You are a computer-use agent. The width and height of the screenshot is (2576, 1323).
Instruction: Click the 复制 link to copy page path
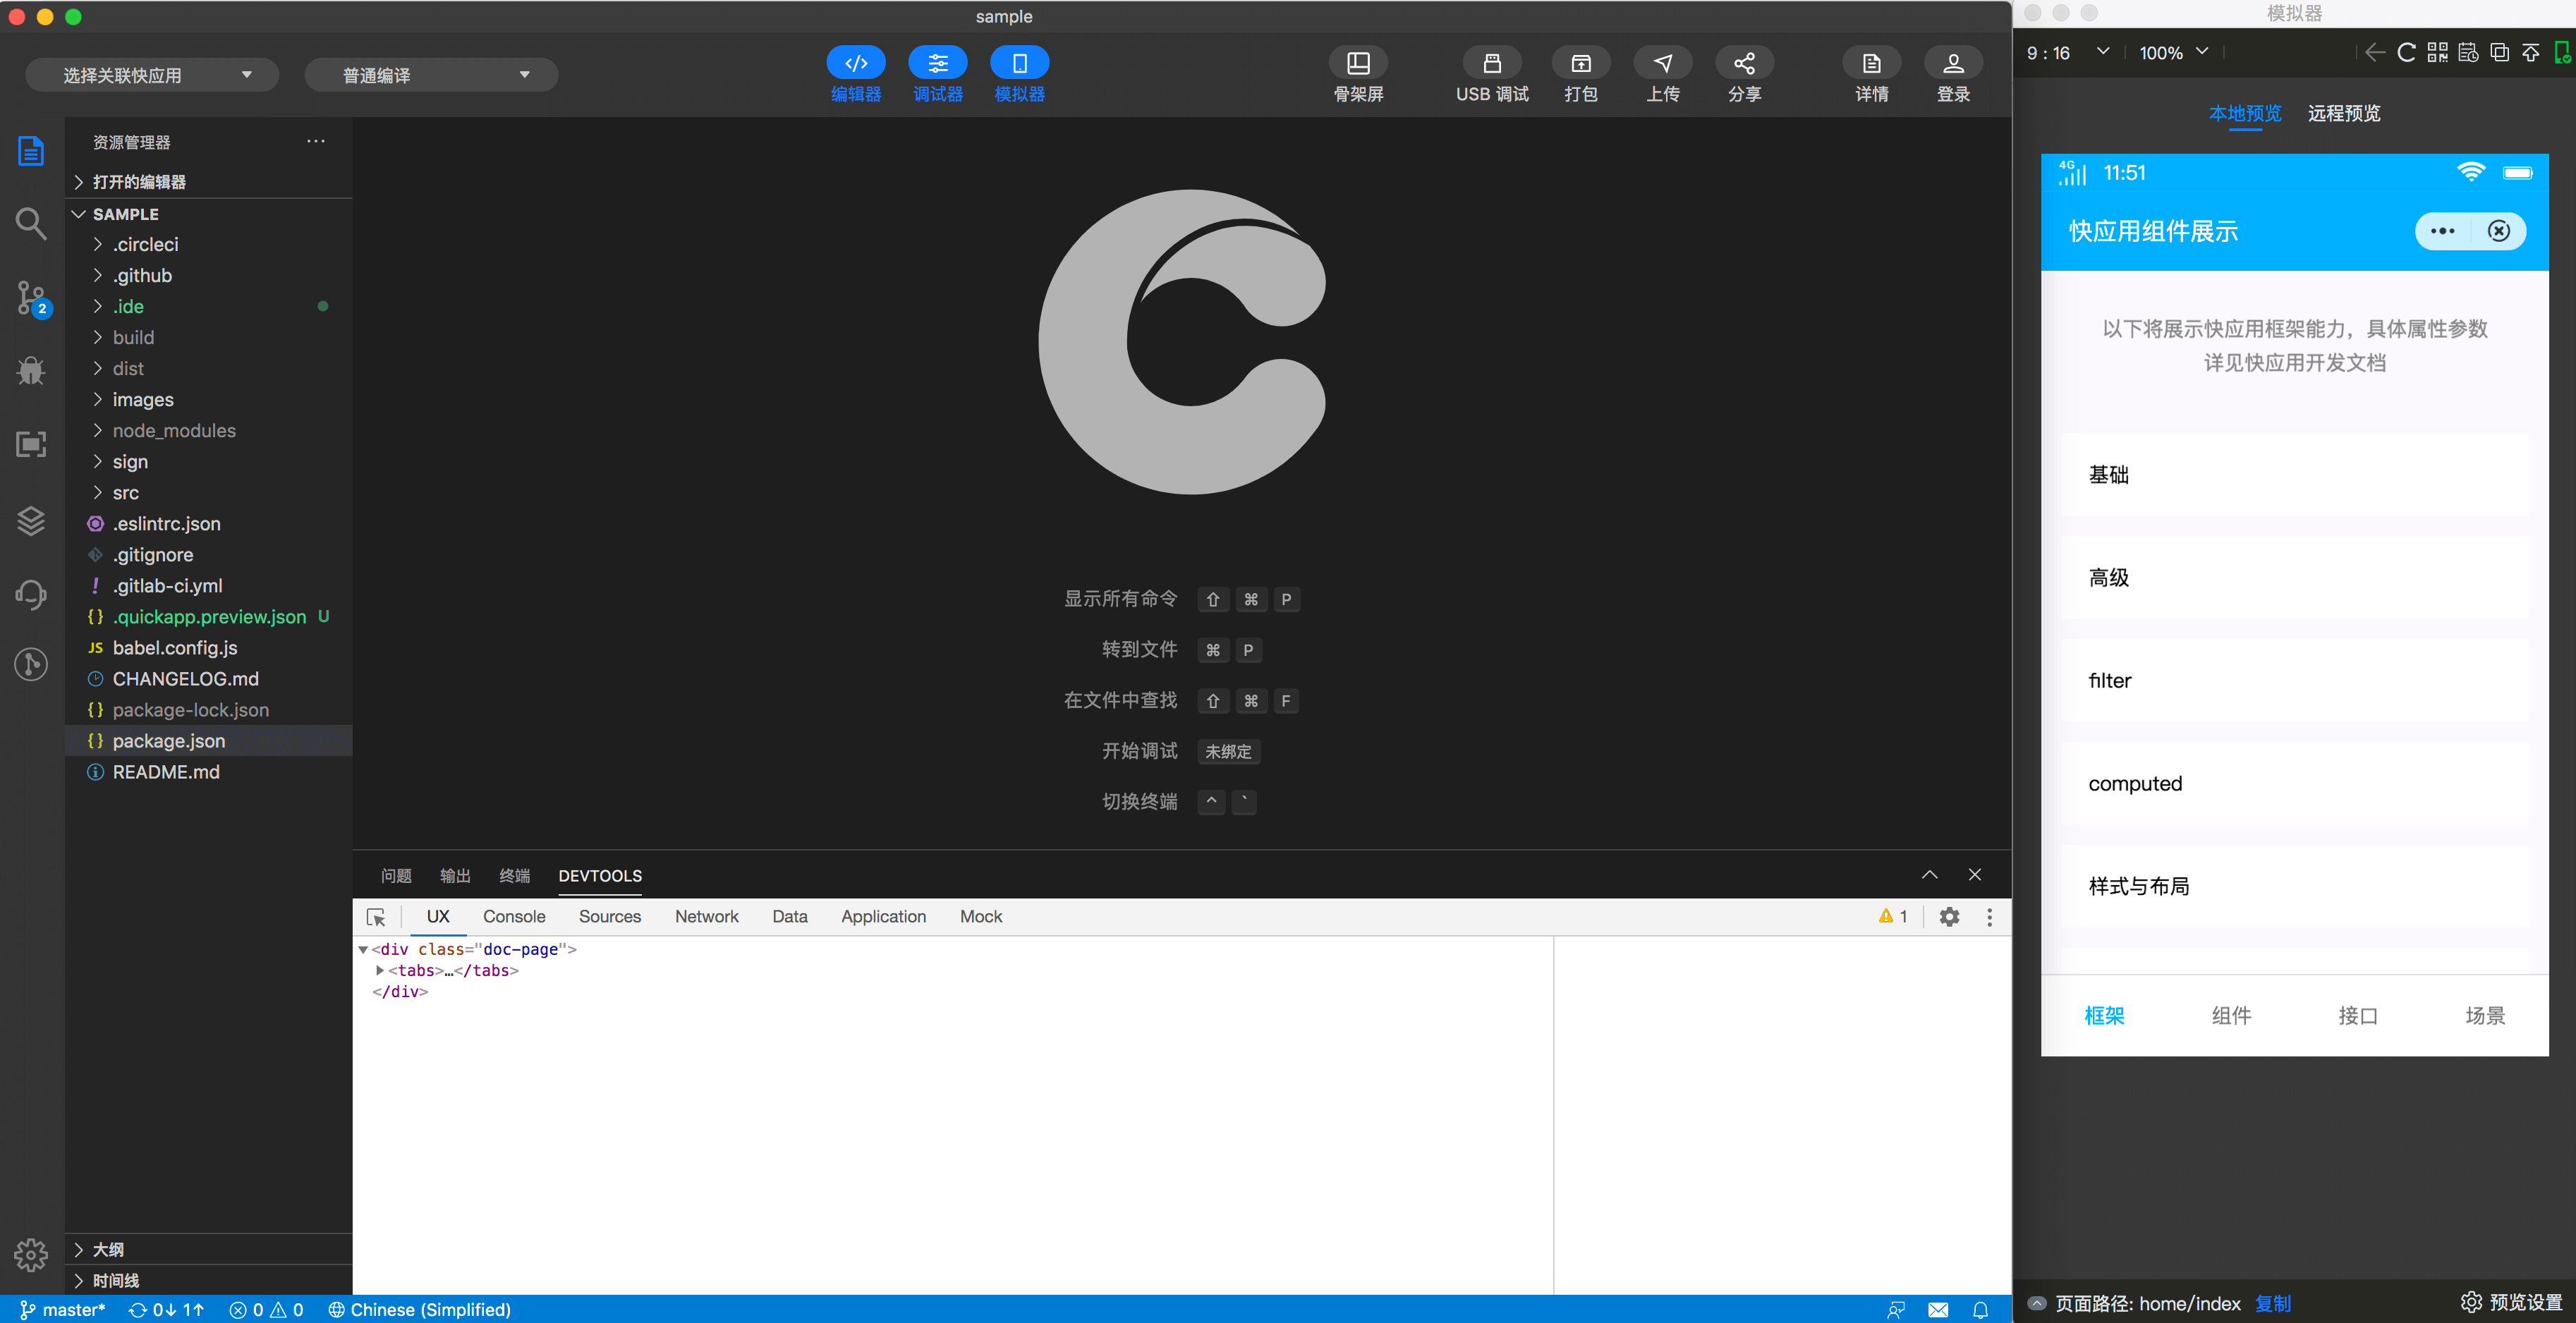click(2272, 1304)
